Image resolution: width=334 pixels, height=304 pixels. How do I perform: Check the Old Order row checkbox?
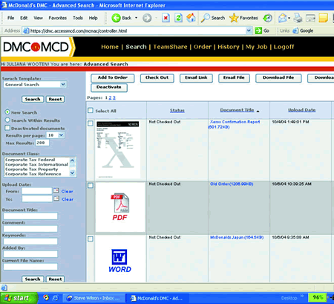[91, 185]
